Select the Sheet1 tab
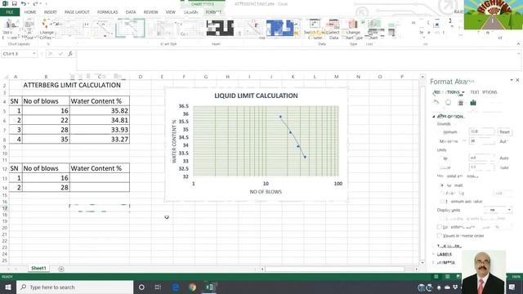The width and height of the screenshot is (523, 294). 38,269
